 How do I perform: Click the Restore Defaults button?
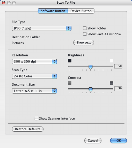[27, 129]
